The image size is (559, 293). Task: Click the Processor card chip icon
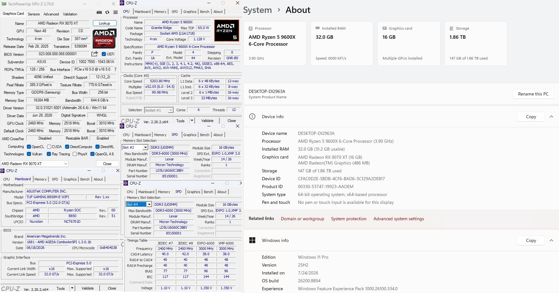[251, 28]
